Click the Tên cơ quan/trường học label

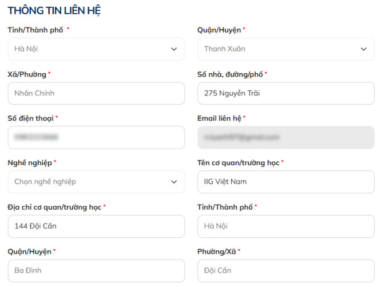point(238,163)
